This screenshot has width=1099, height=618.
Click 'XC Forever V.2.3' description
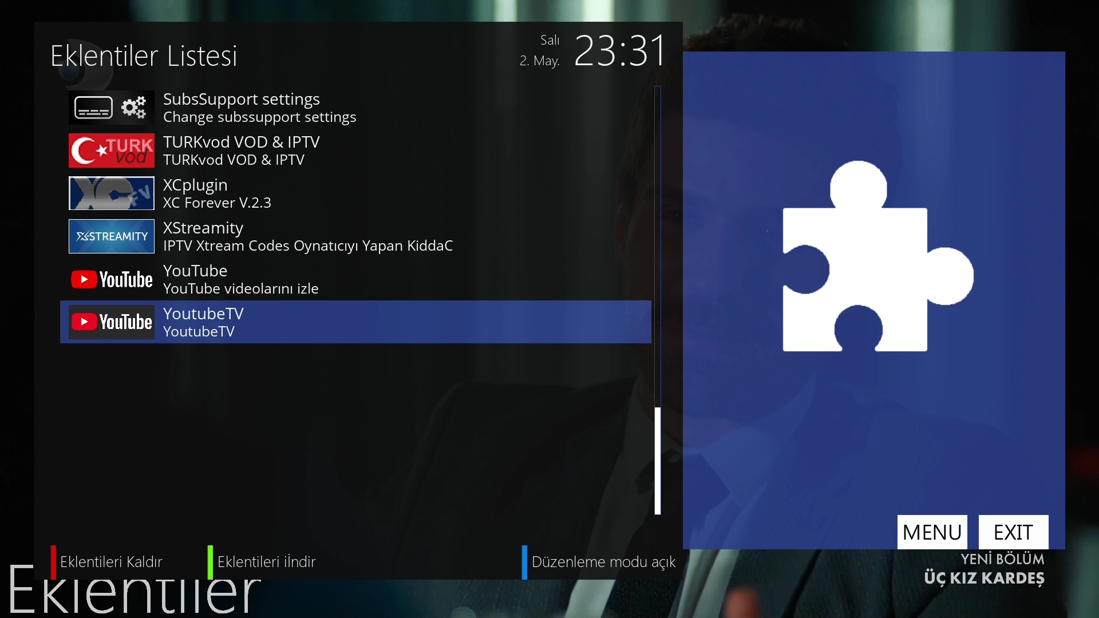click(217, 203)
